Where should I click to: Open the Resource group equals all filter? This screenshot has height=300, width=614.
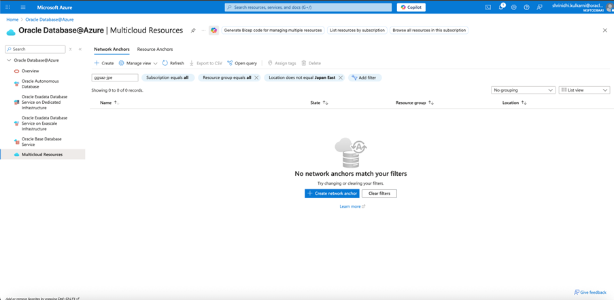[x=226, y=78]
